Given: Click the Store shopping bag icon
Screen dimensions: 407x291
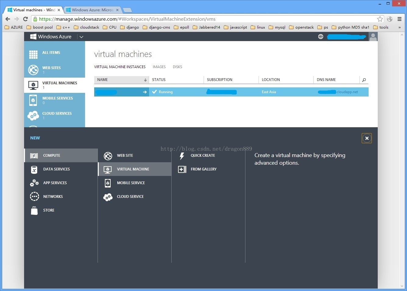Looking at the screenshot, I should (34, 210).
